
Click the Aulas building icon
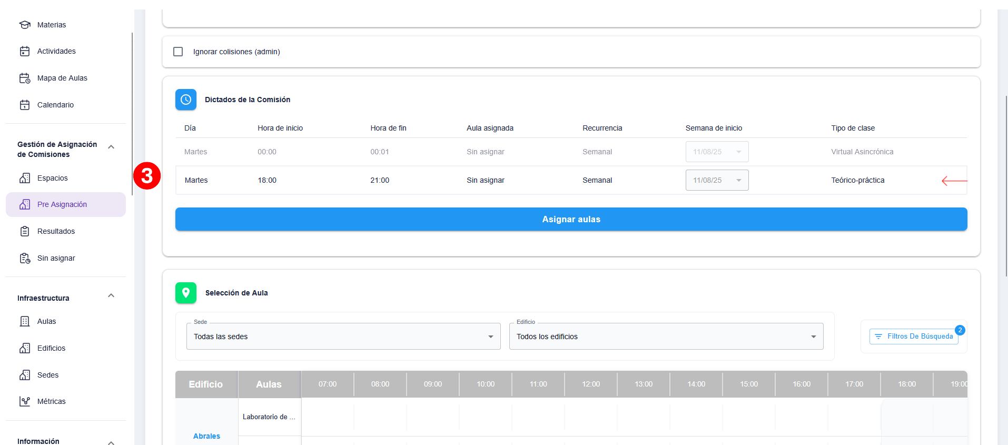pos(25,321)
